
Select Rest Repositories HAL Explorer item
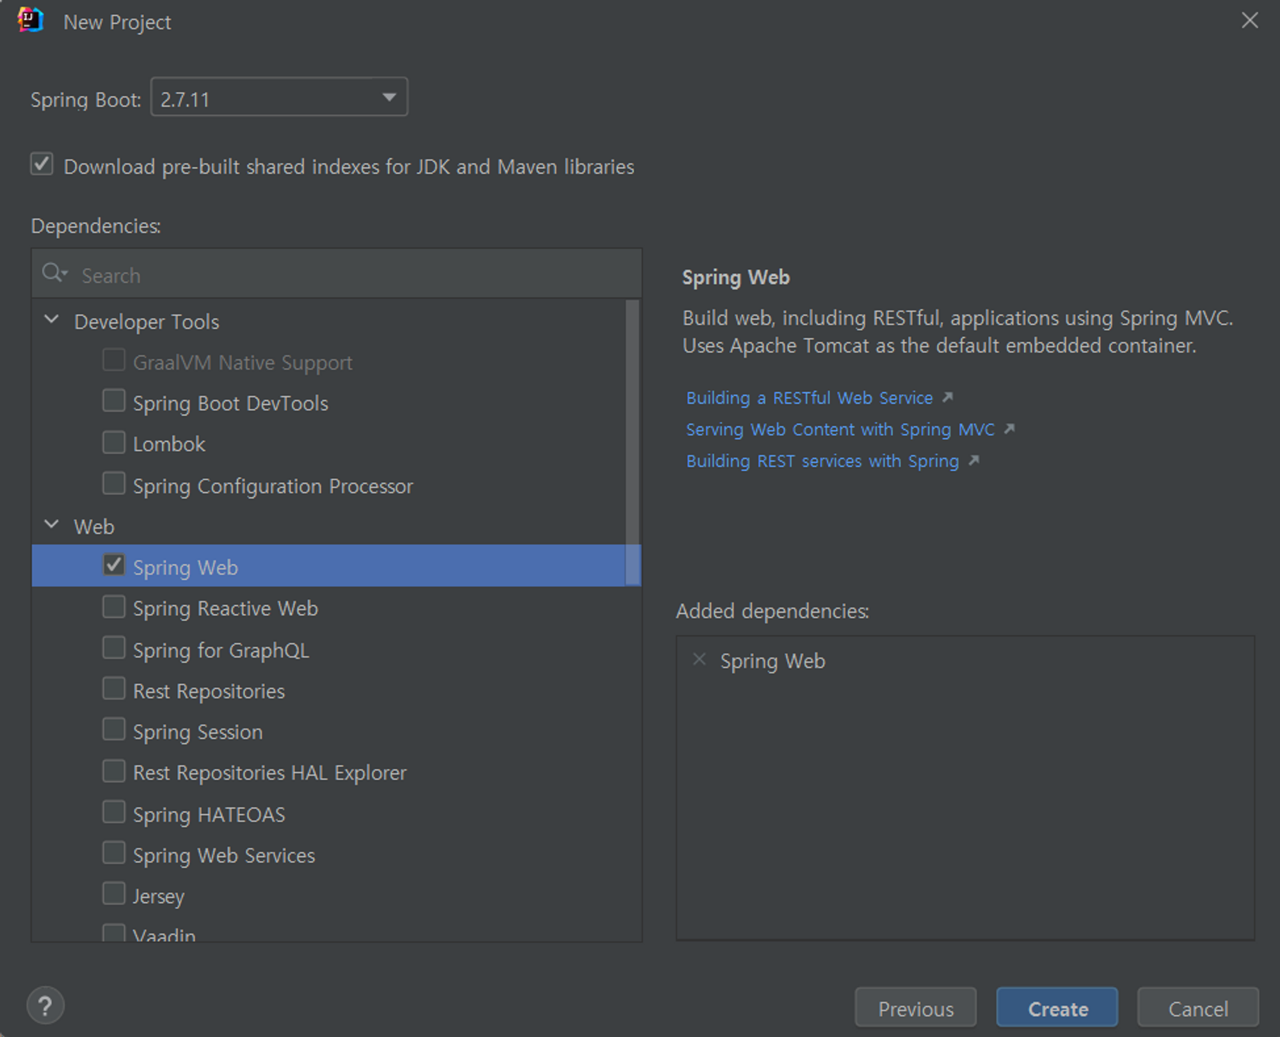[x=269, y=773]
